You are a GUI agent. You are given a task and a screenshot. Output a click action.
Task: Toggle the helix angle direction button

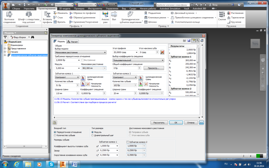coord(162,52)
